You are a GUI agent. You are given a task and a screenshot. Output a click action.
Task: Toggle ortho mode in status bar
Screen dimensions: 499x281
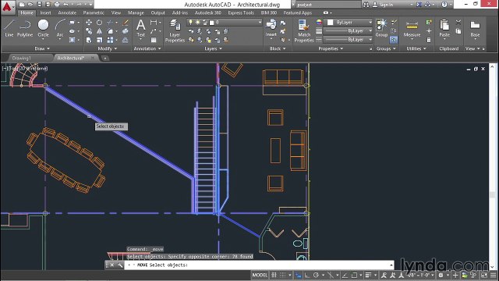(x=306, y=275)
